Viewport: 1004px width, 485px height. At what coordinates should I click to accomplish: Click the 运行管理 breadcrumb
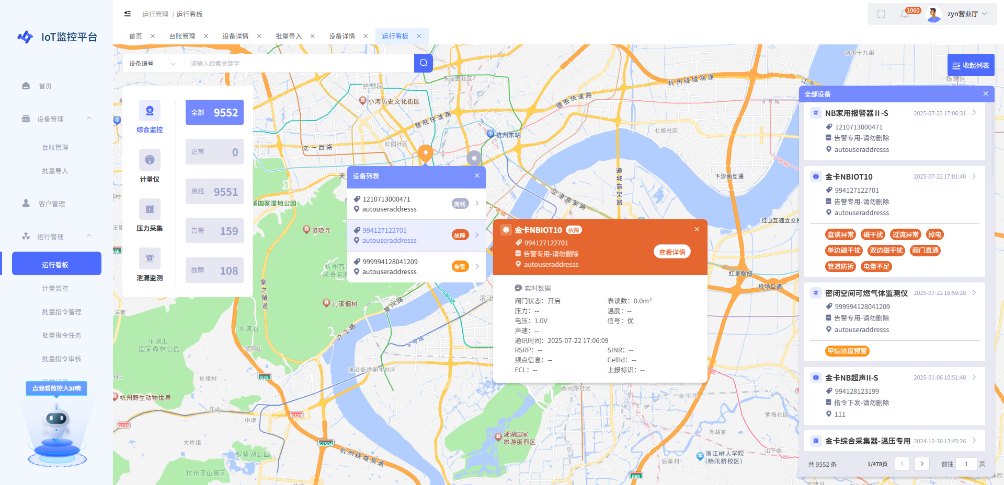[155, 14]
